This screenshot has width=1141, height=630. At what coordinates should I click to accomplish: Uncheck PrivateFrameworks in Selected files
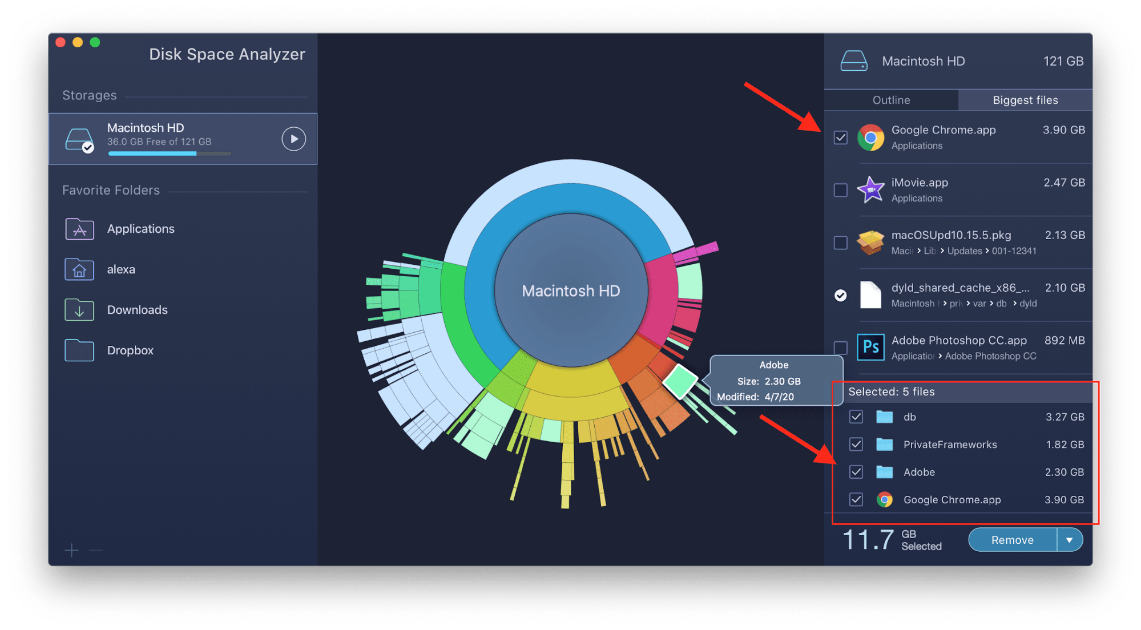[x=856, y=444]
